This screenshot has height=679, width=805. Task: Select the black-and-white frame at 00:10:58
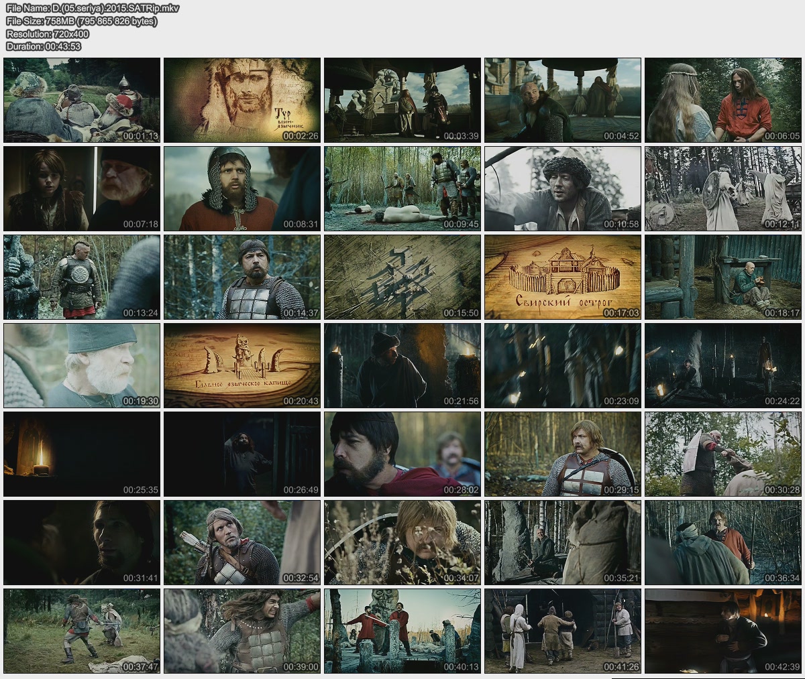(563, 188)
